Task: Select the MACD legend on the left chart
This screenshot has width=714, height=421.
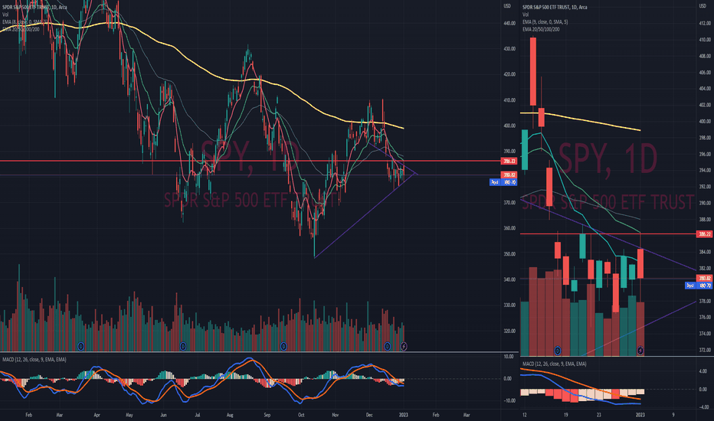Action: (x=34, y=360)
